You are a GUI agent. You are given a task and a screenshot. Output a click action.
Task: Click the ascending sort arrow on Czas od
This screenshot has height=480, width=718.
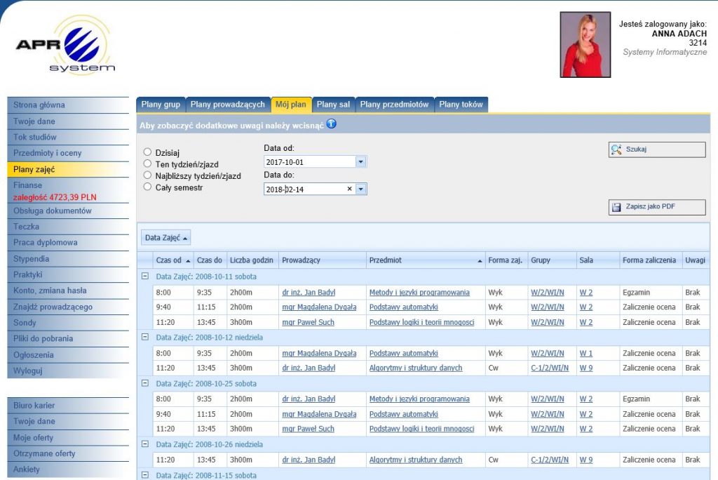pyautogui.click(x=188, y=261)
